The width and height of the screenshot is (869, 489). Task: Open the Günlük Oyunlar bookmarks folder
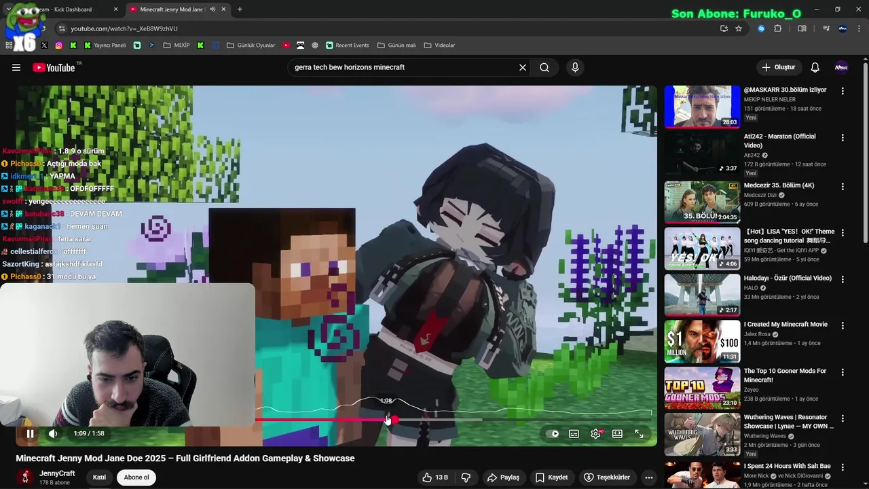[x=251, y=46]
